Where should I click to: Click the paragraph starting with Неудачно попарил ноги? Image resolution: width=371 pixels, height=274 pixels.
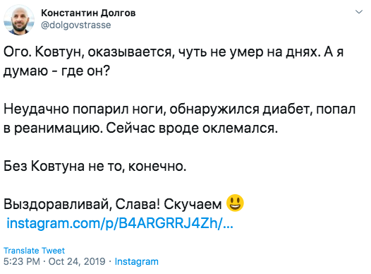click(180, 119)
